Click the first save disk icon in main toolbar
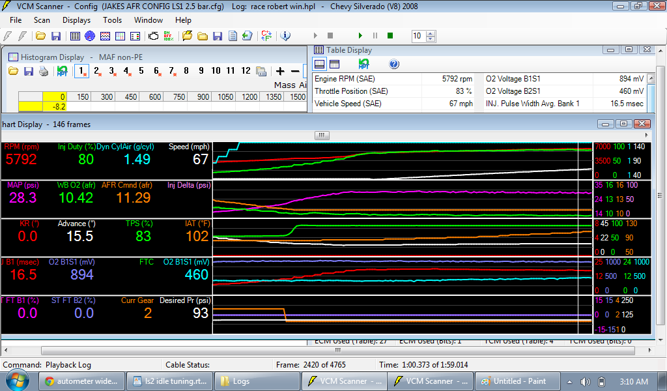Screen dimensions: 667x391 (56, 36)
